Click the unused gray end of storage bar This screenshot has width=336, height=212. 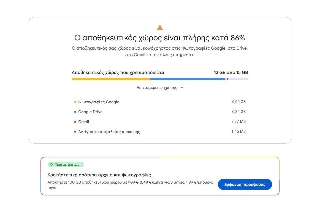click(238, 79)
